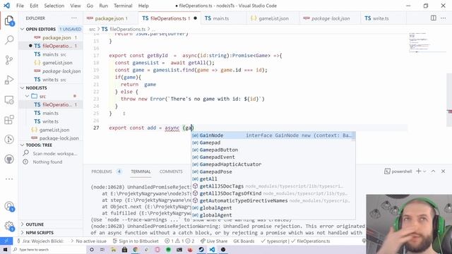Screen dimensions: 452x254
Task: Open the Extensions view
Action: pyautogui.click(x=9, y=119)
